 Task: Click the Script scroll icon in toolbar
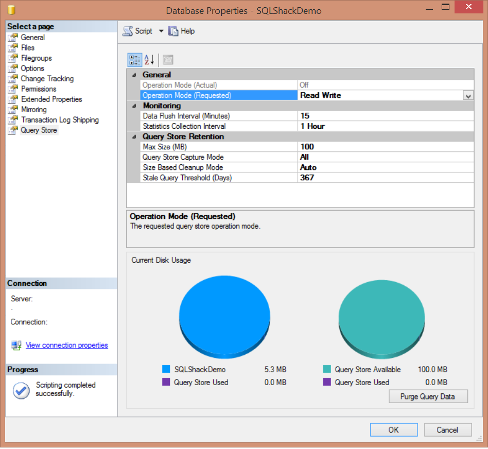[128, 31]
